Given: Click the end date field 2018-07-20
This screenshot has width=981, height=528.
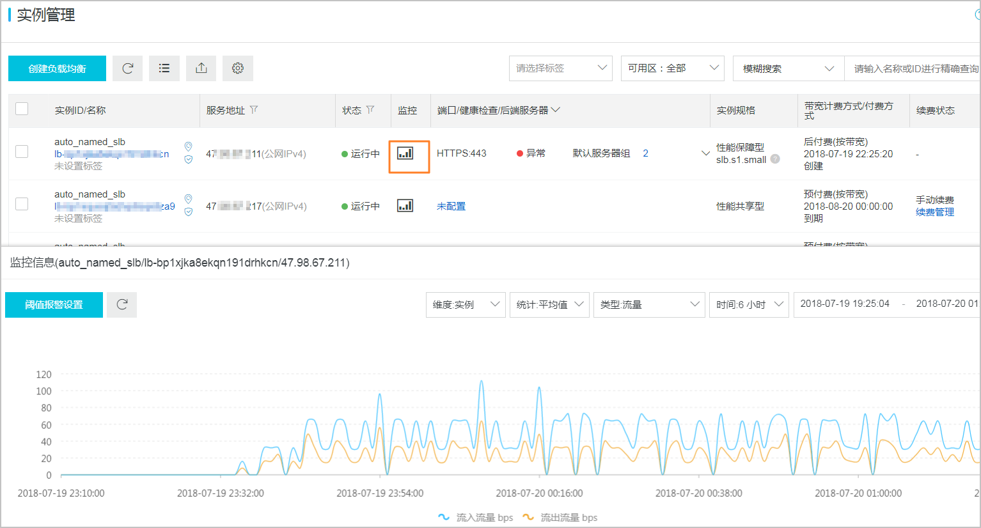Looking at the screenshot, I should point(948,304).
